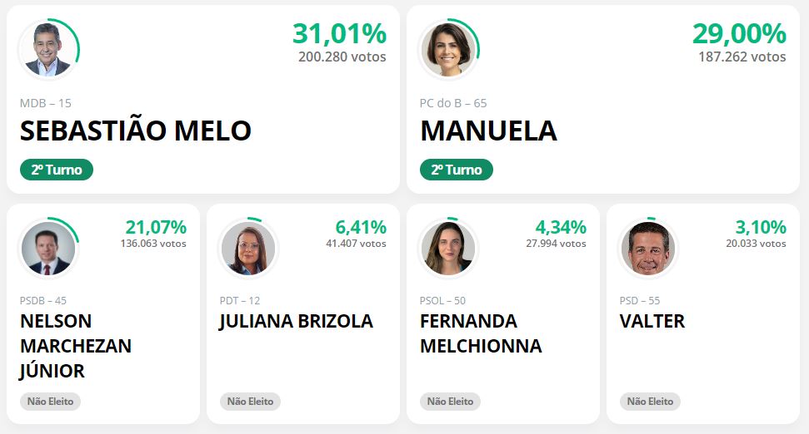Select the JULIANA BRIZOLA name

(296, 321)
